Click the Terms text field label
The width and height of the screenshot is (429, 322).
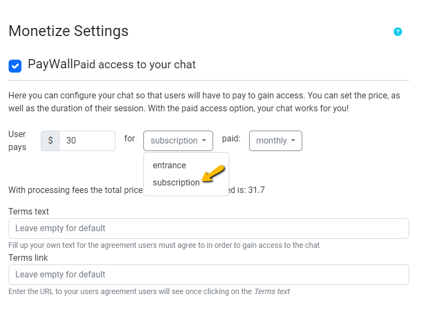pyautogui.click(x=28, y=212)
